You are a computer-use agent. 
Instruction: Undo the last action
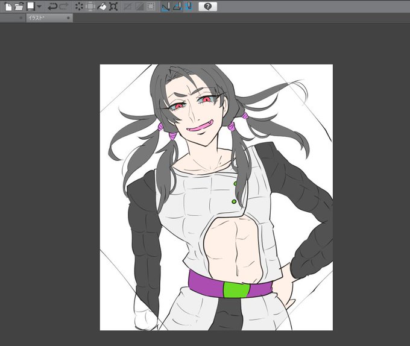click(x=52, y=7)
